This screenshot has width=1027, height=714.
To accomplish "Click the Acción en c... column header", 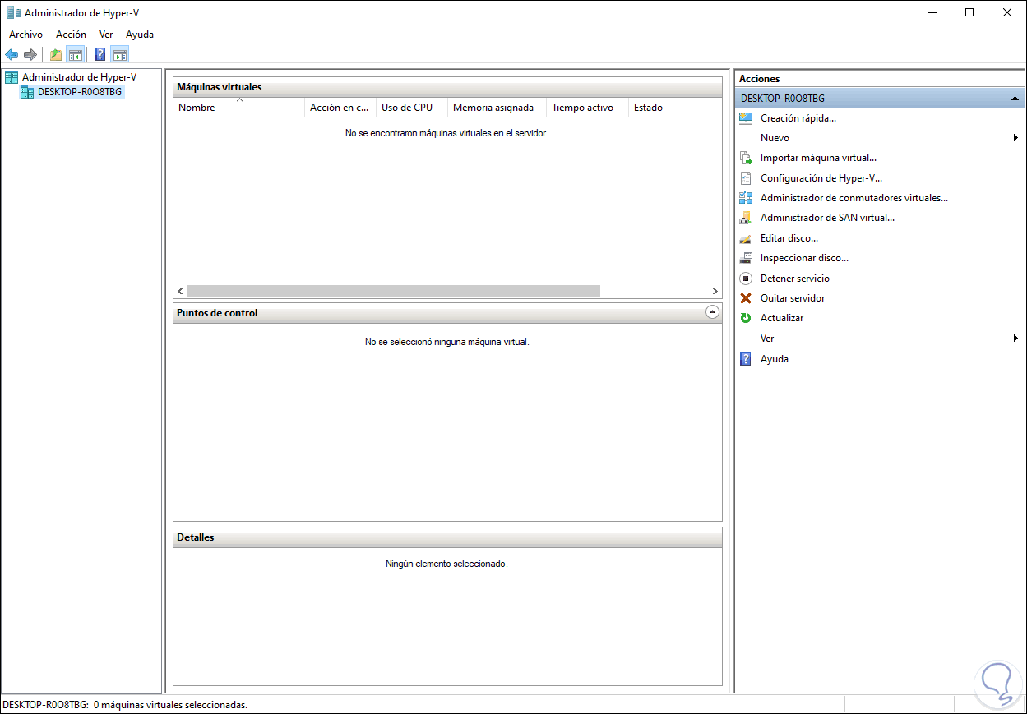I will (340, 108).
